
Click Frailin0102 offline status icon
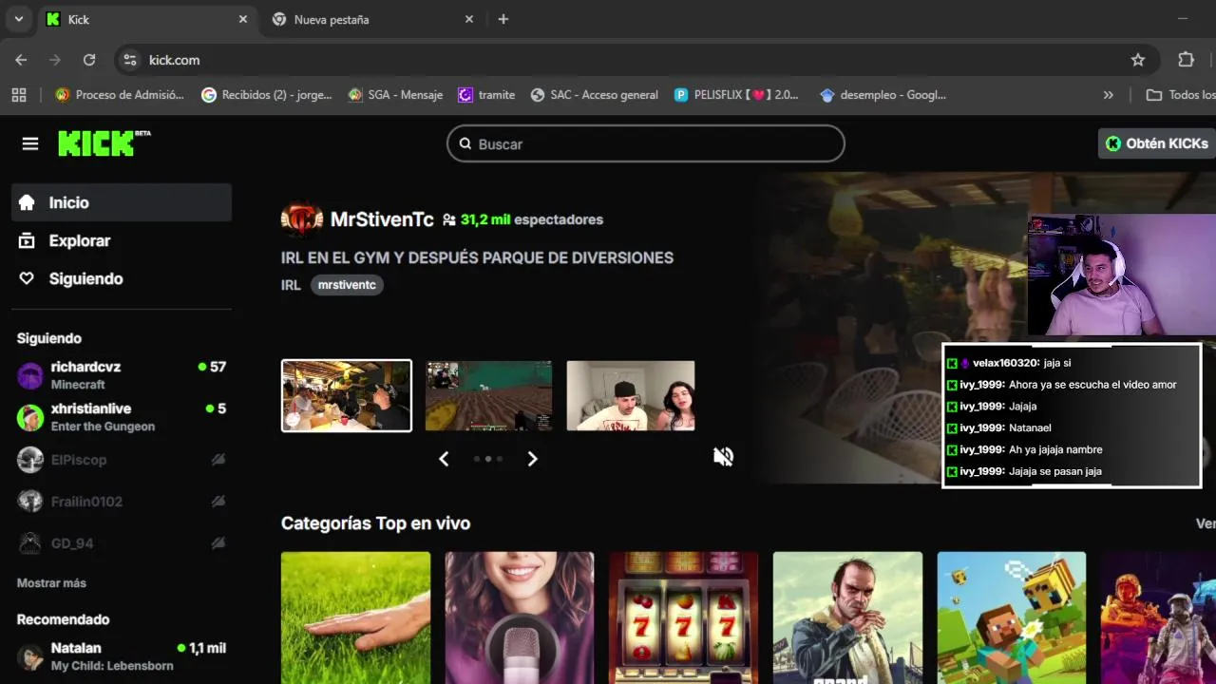coord(218,502)
